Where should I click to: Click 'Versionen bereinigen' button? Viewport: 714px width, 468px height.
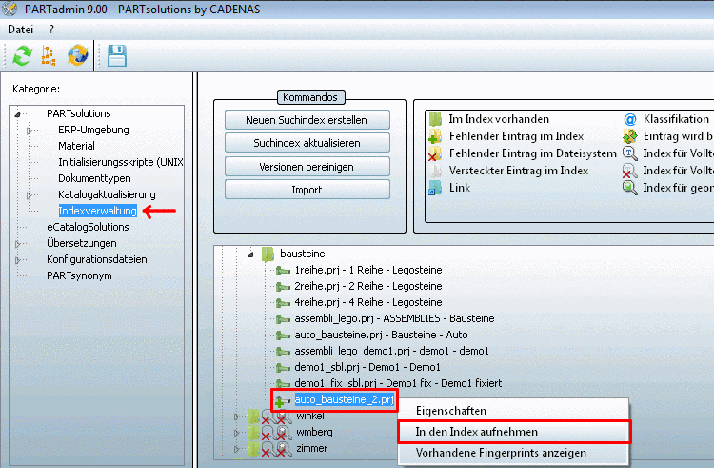point(307,167)
